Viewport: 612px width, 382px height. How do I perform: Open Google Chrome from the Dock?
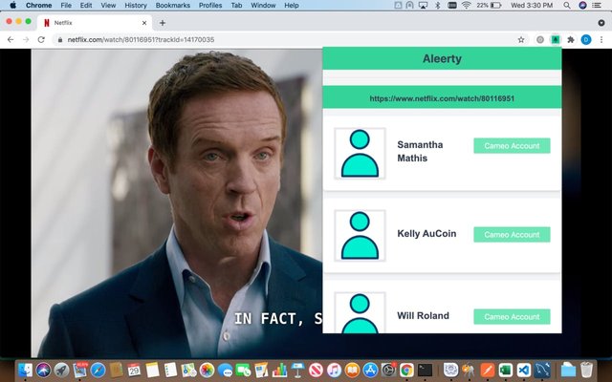pyautogui.click(x=406, y=370)
